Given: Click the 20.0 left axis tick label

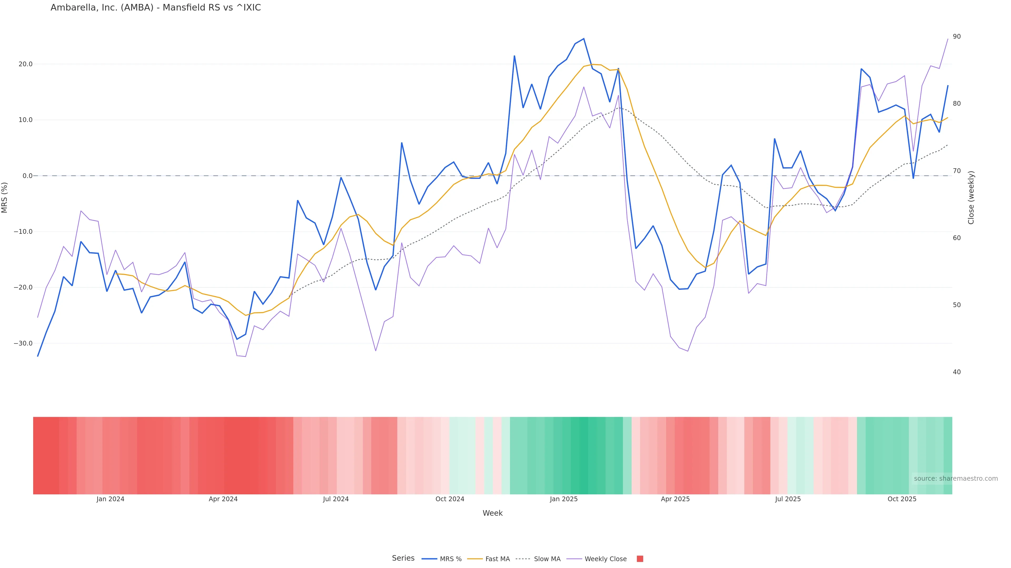Looking at the screenshot, I should click(26, 64).
